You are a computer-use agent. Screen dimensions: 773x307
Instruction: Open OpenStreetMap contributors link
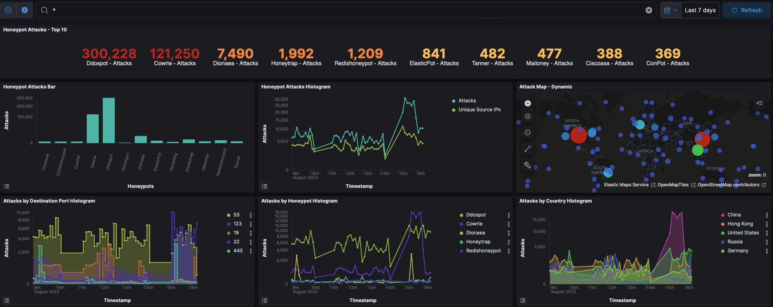click(731, 185)
